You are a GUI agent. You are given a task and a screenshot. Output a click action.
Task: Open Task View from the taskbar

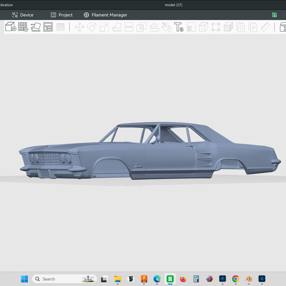tap(104, 279)
